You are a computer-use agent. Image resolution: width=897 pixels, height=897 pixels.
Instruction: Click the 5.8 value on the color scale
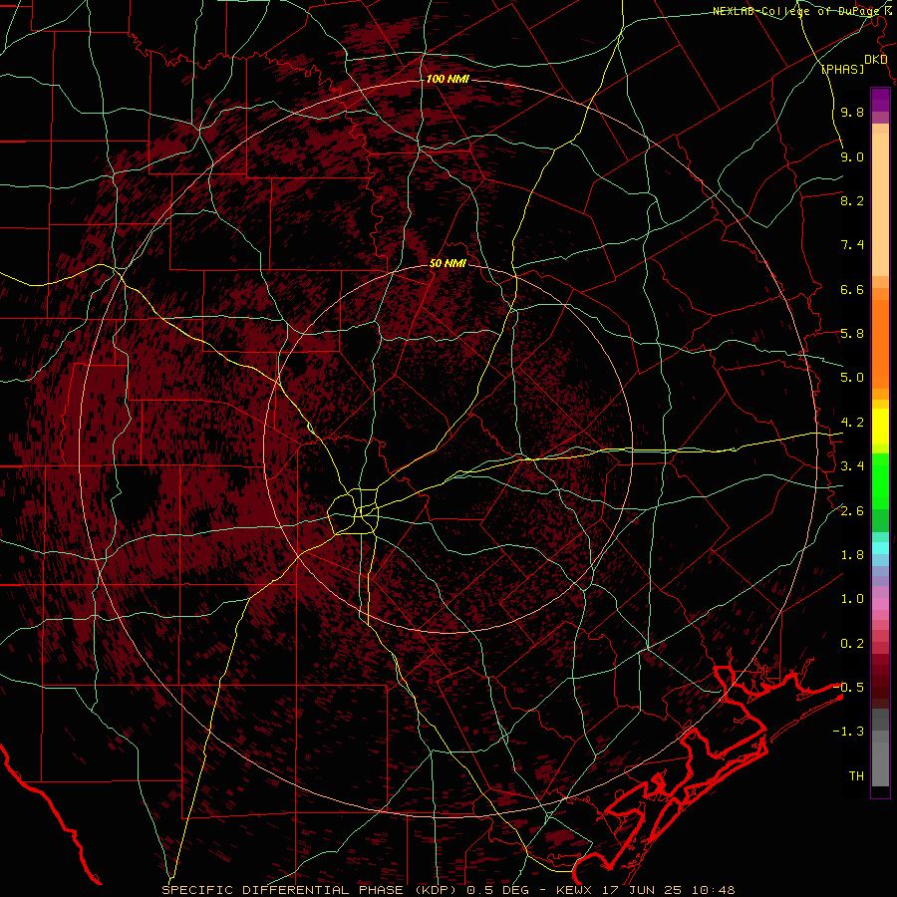coord(852,334)
